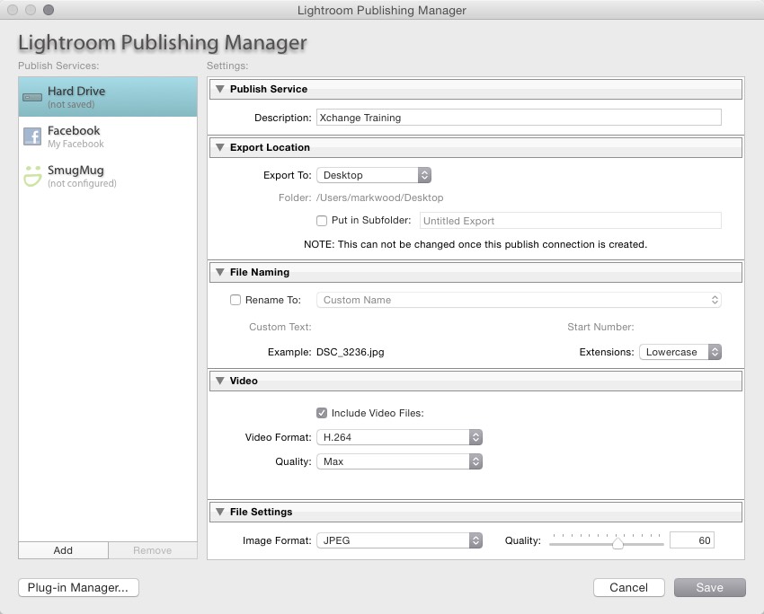
Task: Check the Rename To checkbox
Action: click(235, 300)
